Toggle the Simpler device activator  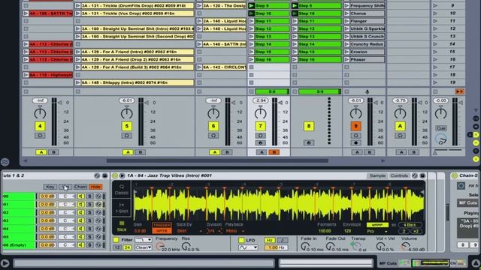coord(115,175)
